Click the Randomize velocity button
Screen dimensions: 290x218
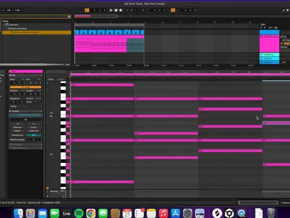(18, 135)
